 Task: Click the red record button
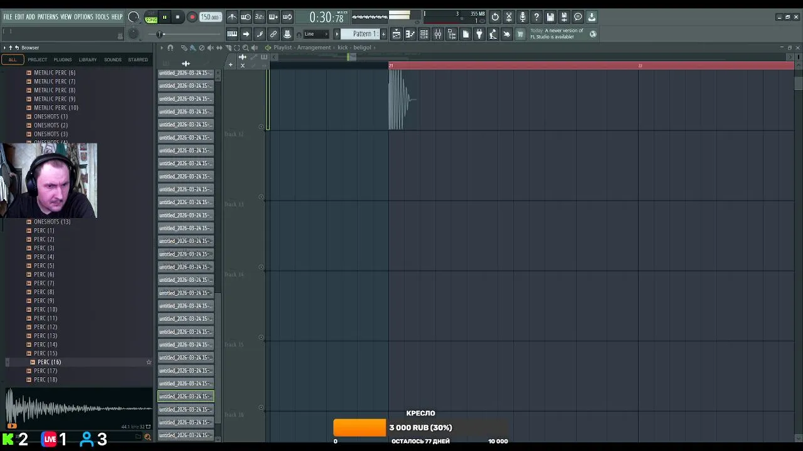193,17
